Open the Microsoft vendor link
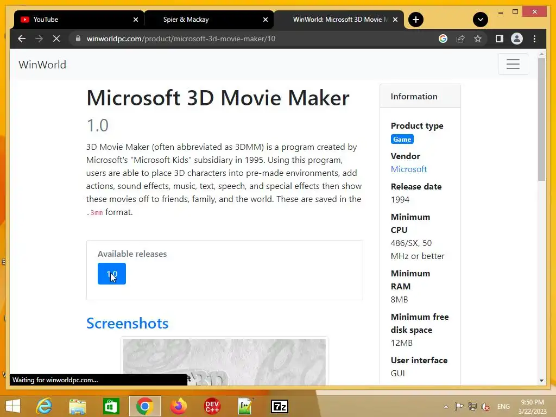The image size is (556, 417). [x=408, y=169]
